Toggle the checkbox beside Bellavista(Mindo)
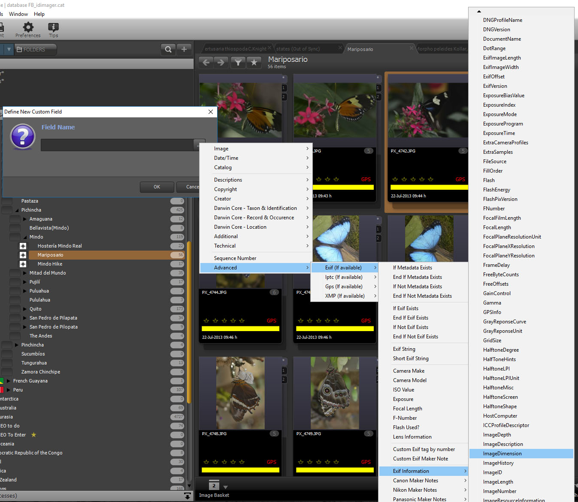Screen dimensions: 578x502 pos(15,228)
